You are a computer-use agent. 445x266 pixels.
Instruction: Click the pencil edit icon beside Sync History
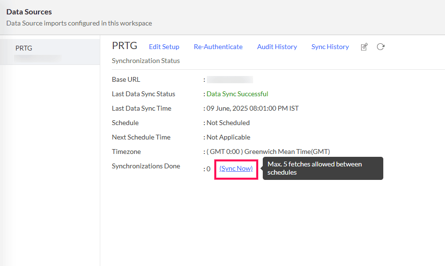[364, 47]
